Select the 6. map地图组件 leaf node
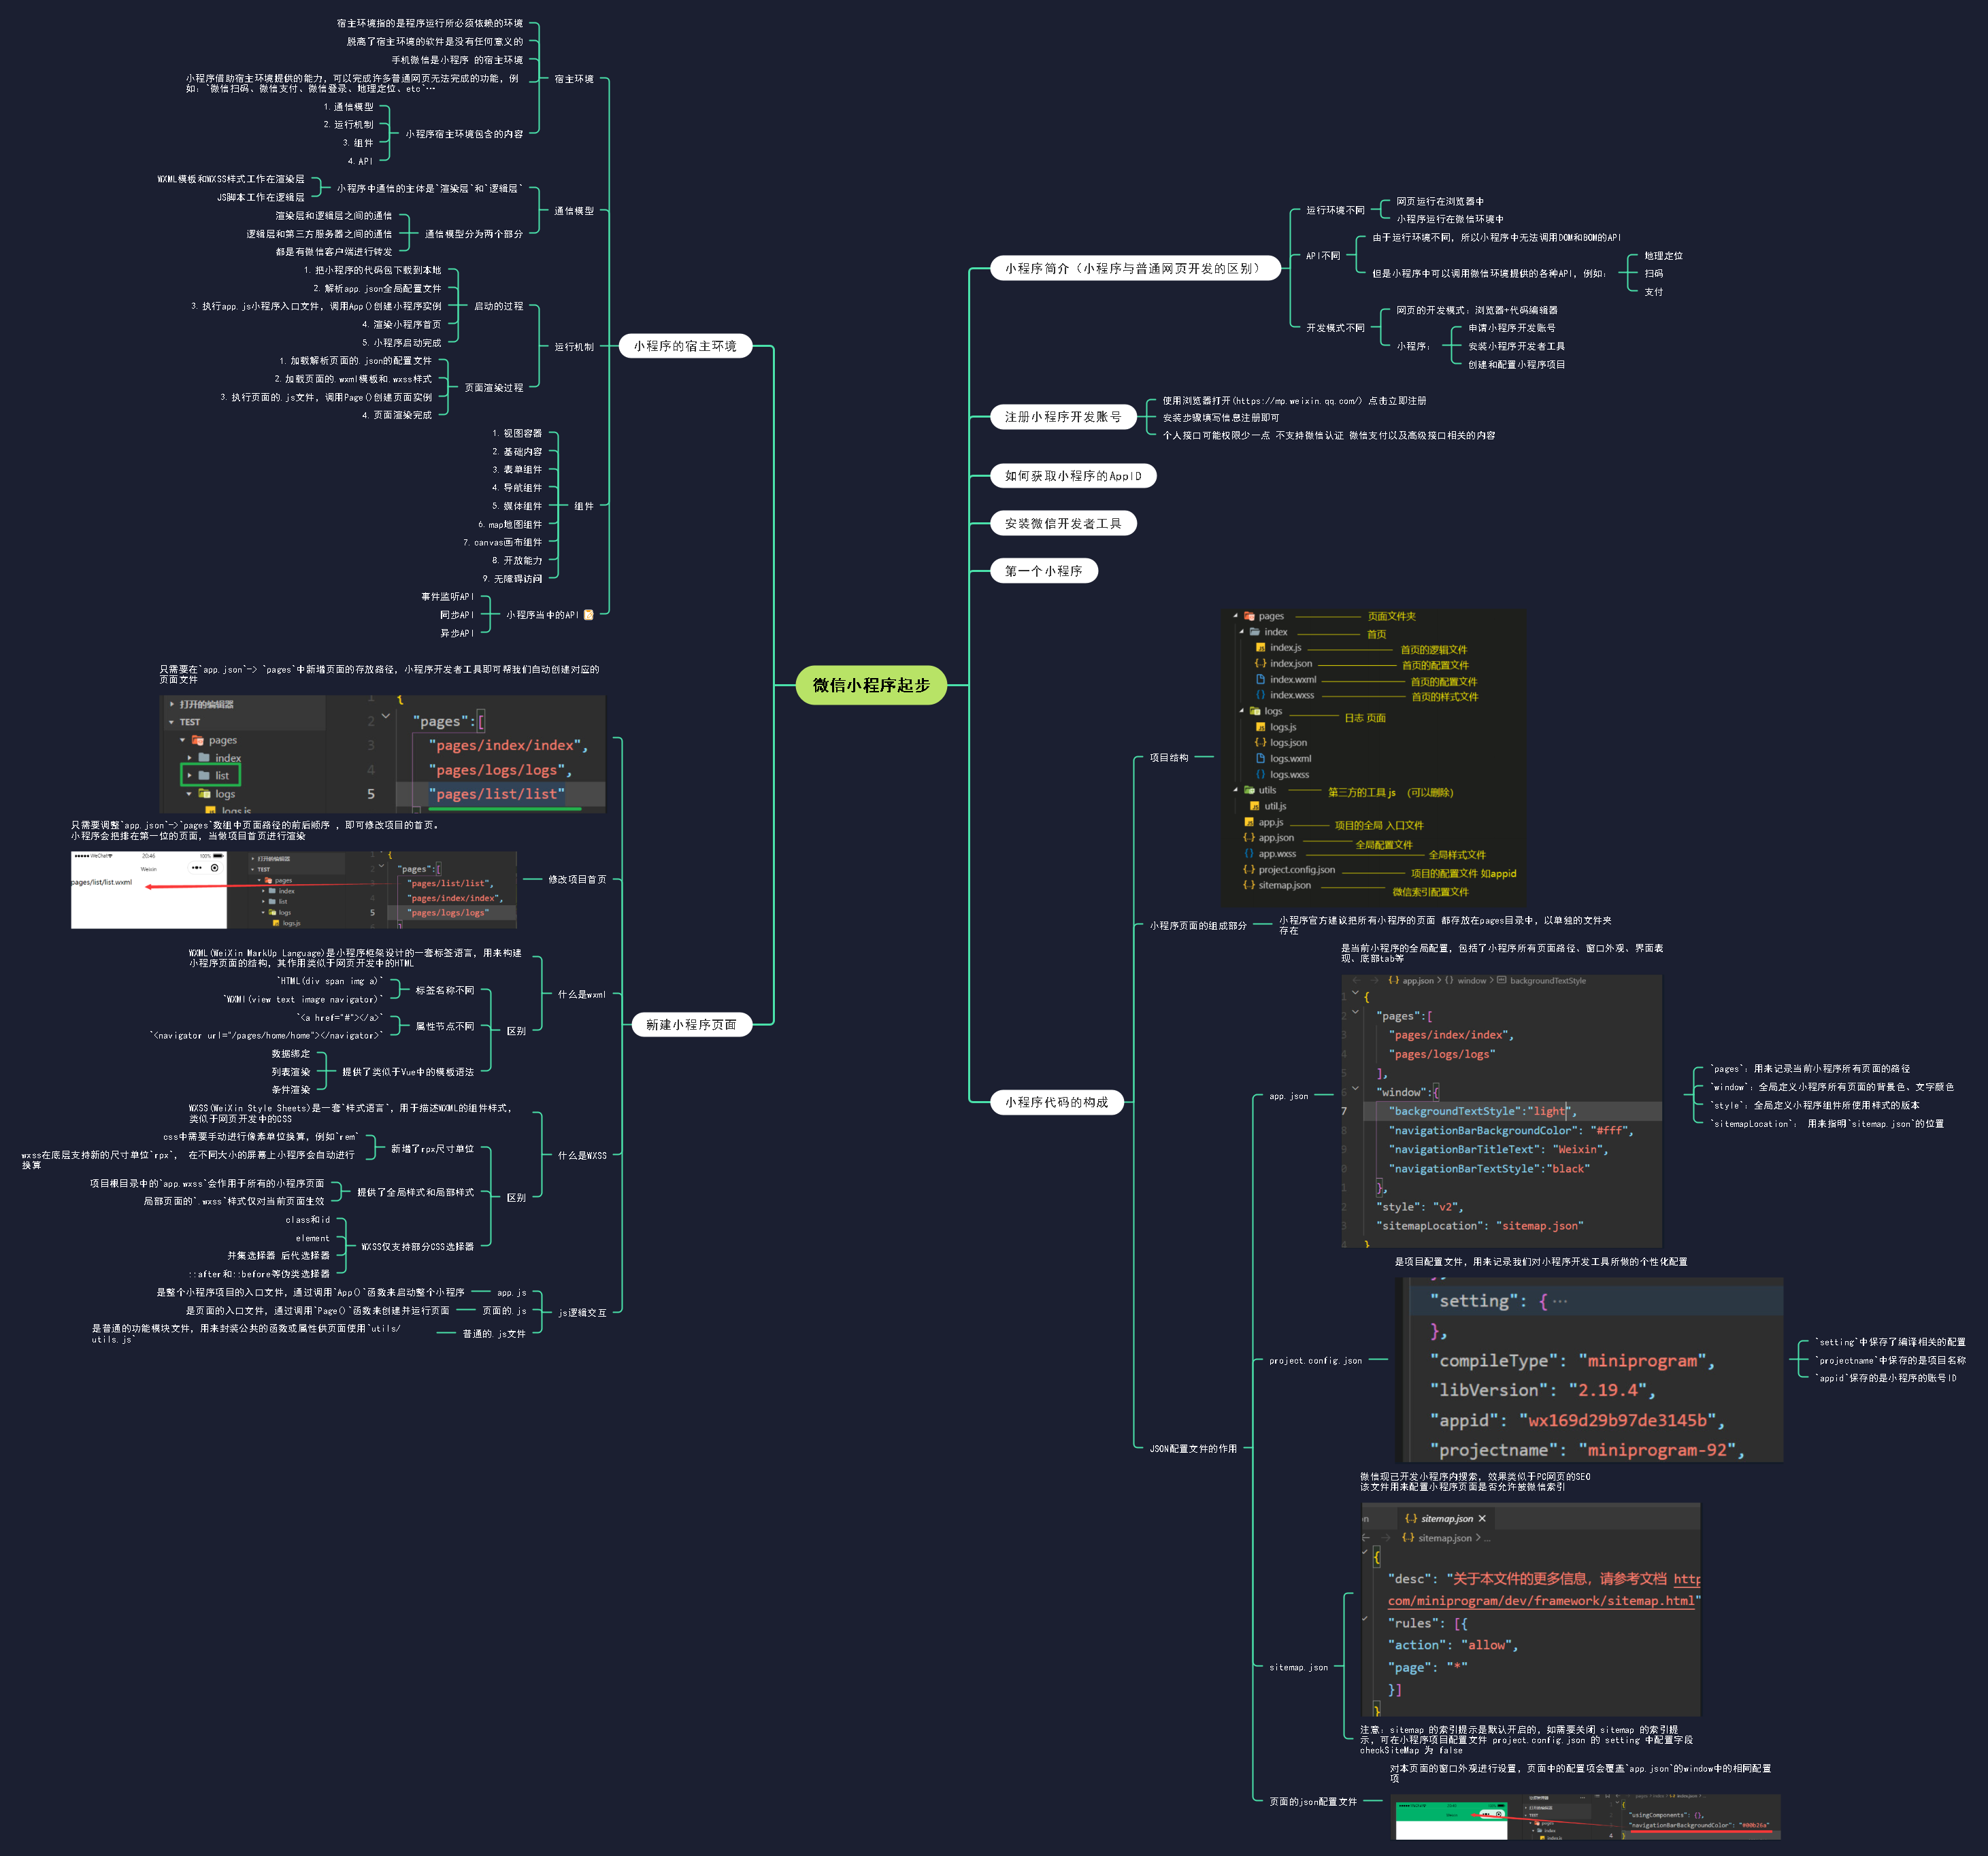Screen dimensions: 1988x1856 509,525
